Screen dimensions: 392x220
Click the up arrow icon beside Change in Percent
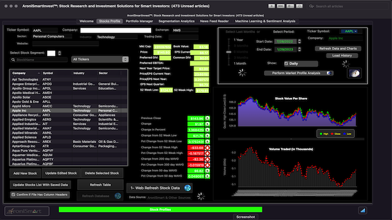click(207, 130)
